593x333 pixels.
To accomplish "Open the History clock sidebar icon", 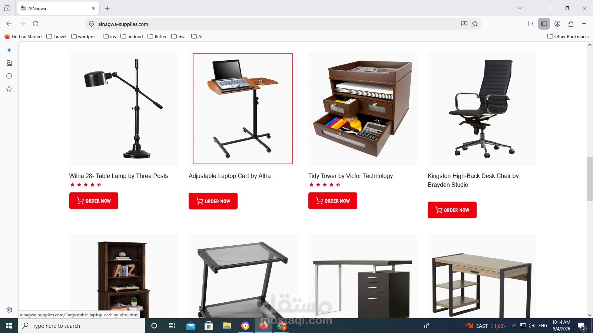I will (9, 76).
